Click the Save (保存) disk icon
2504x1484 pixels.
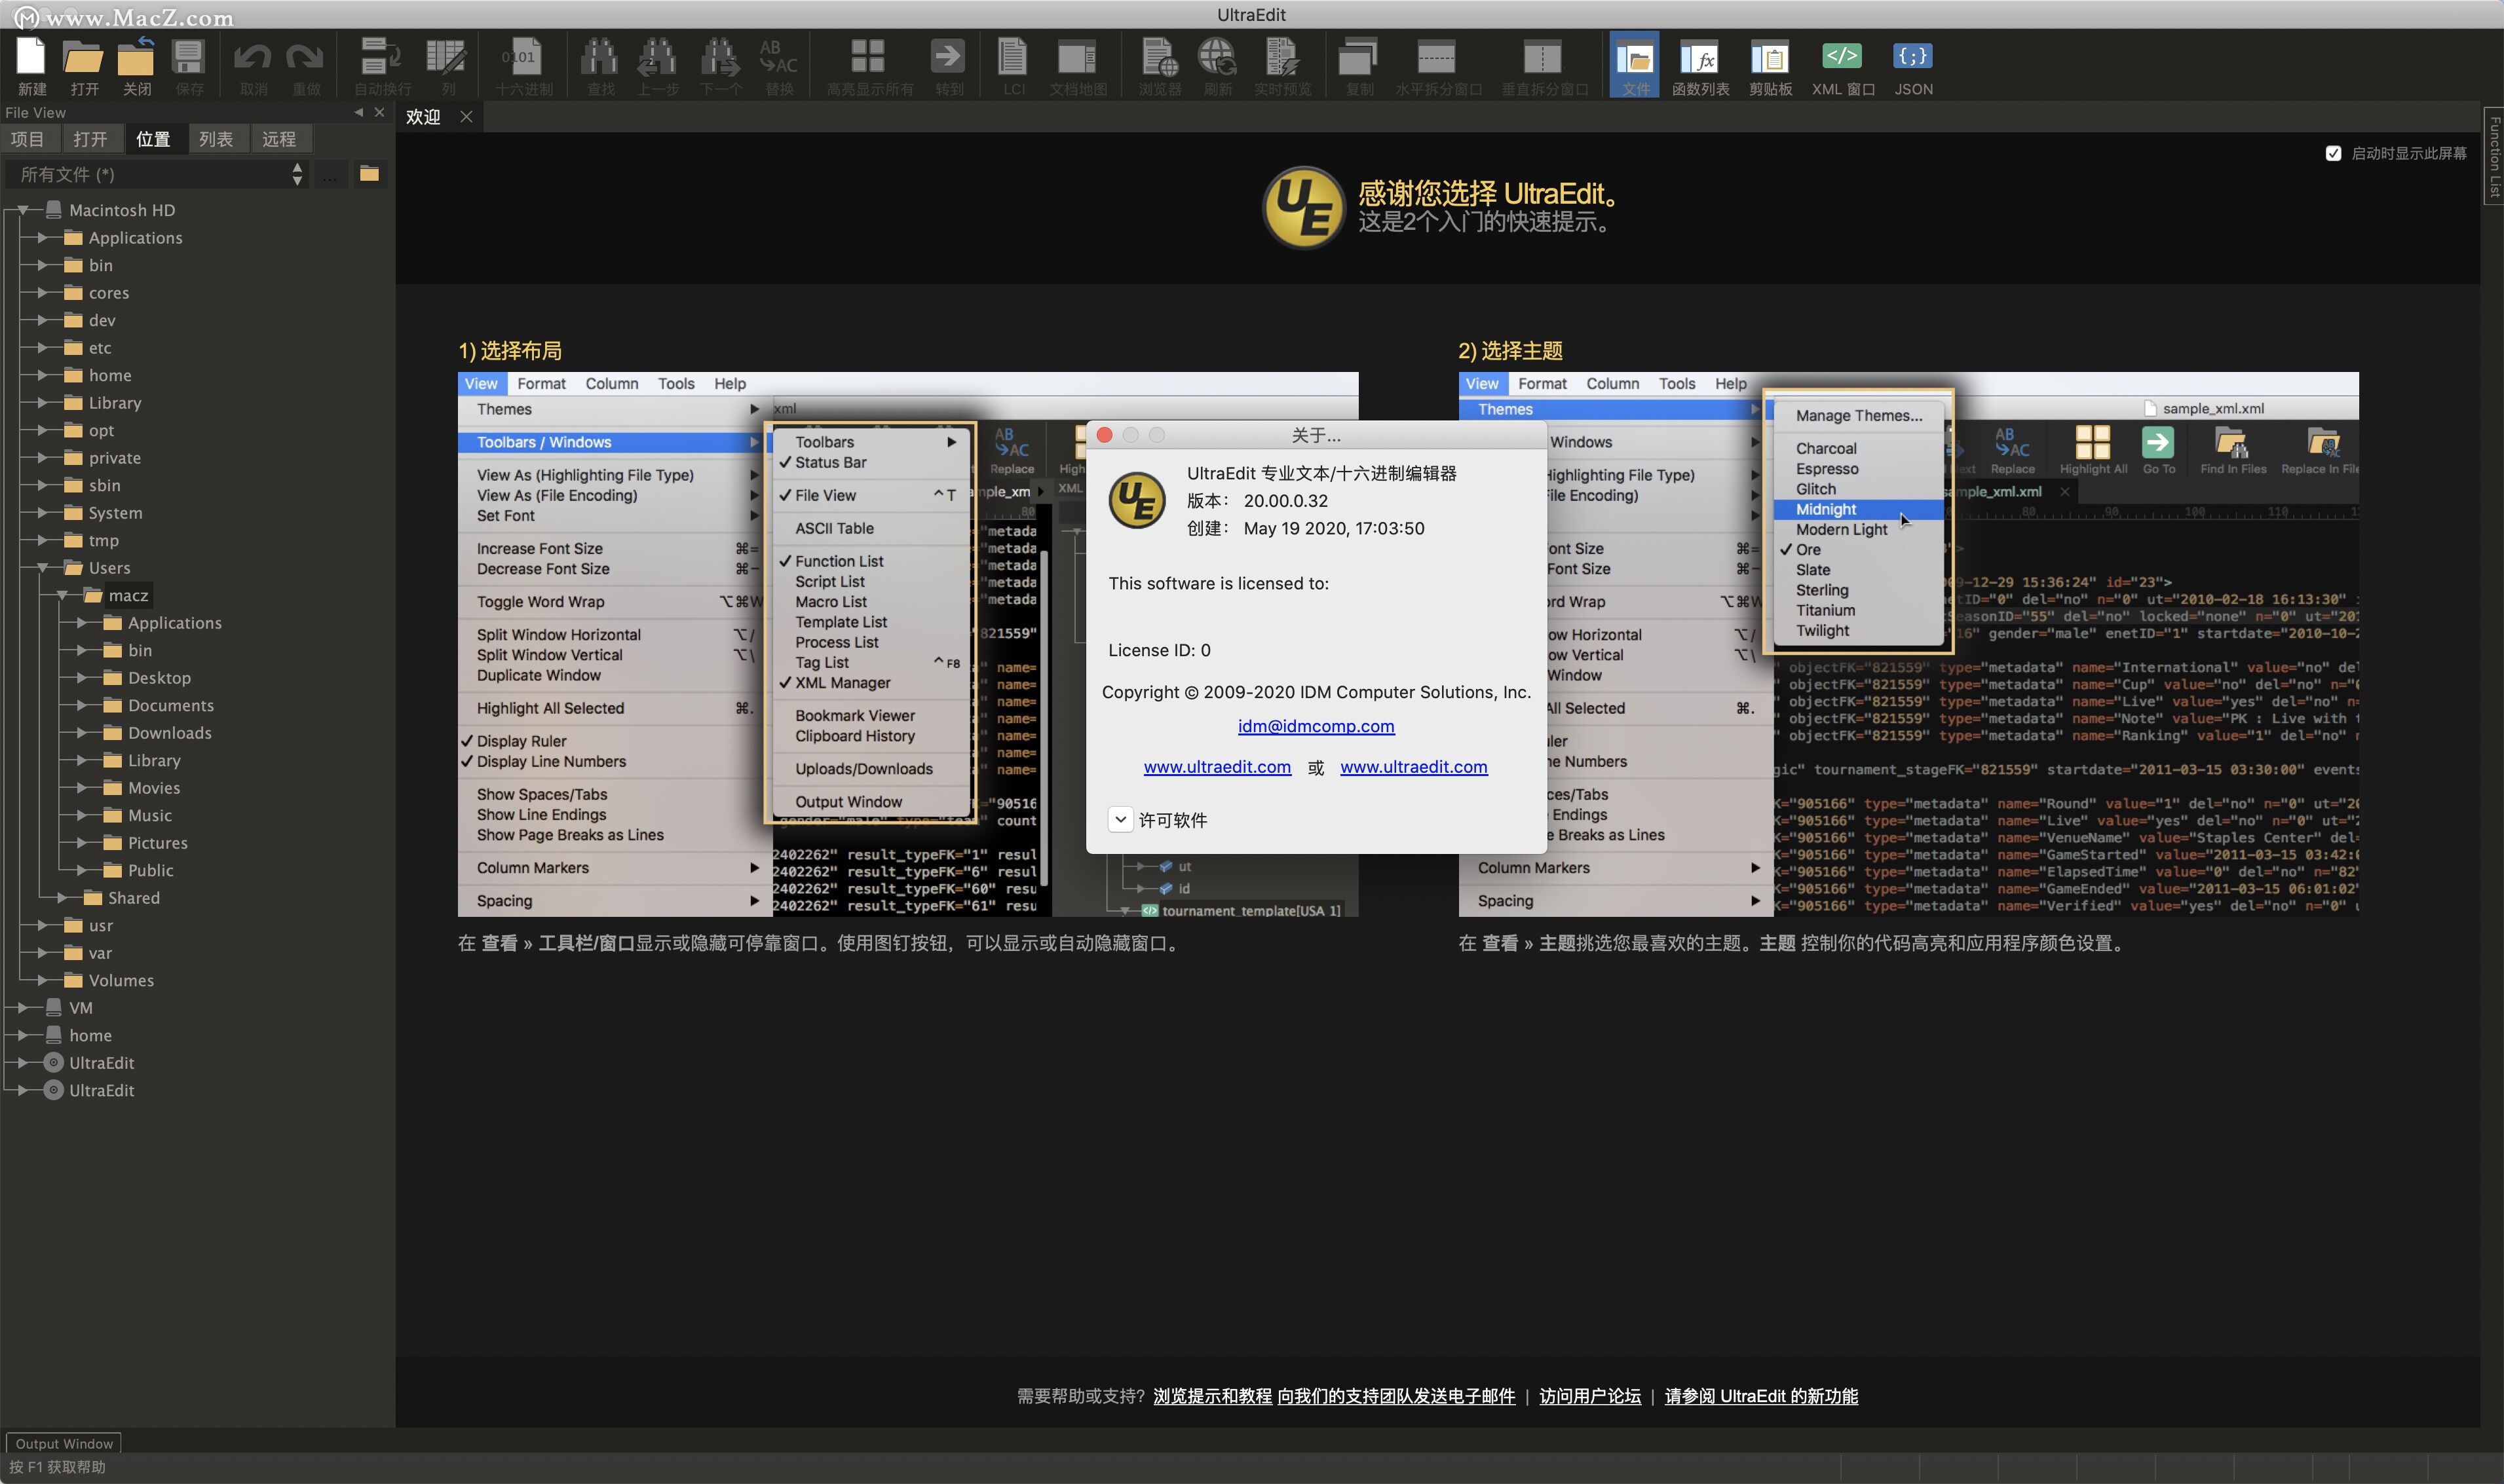[x=188, y=58]
